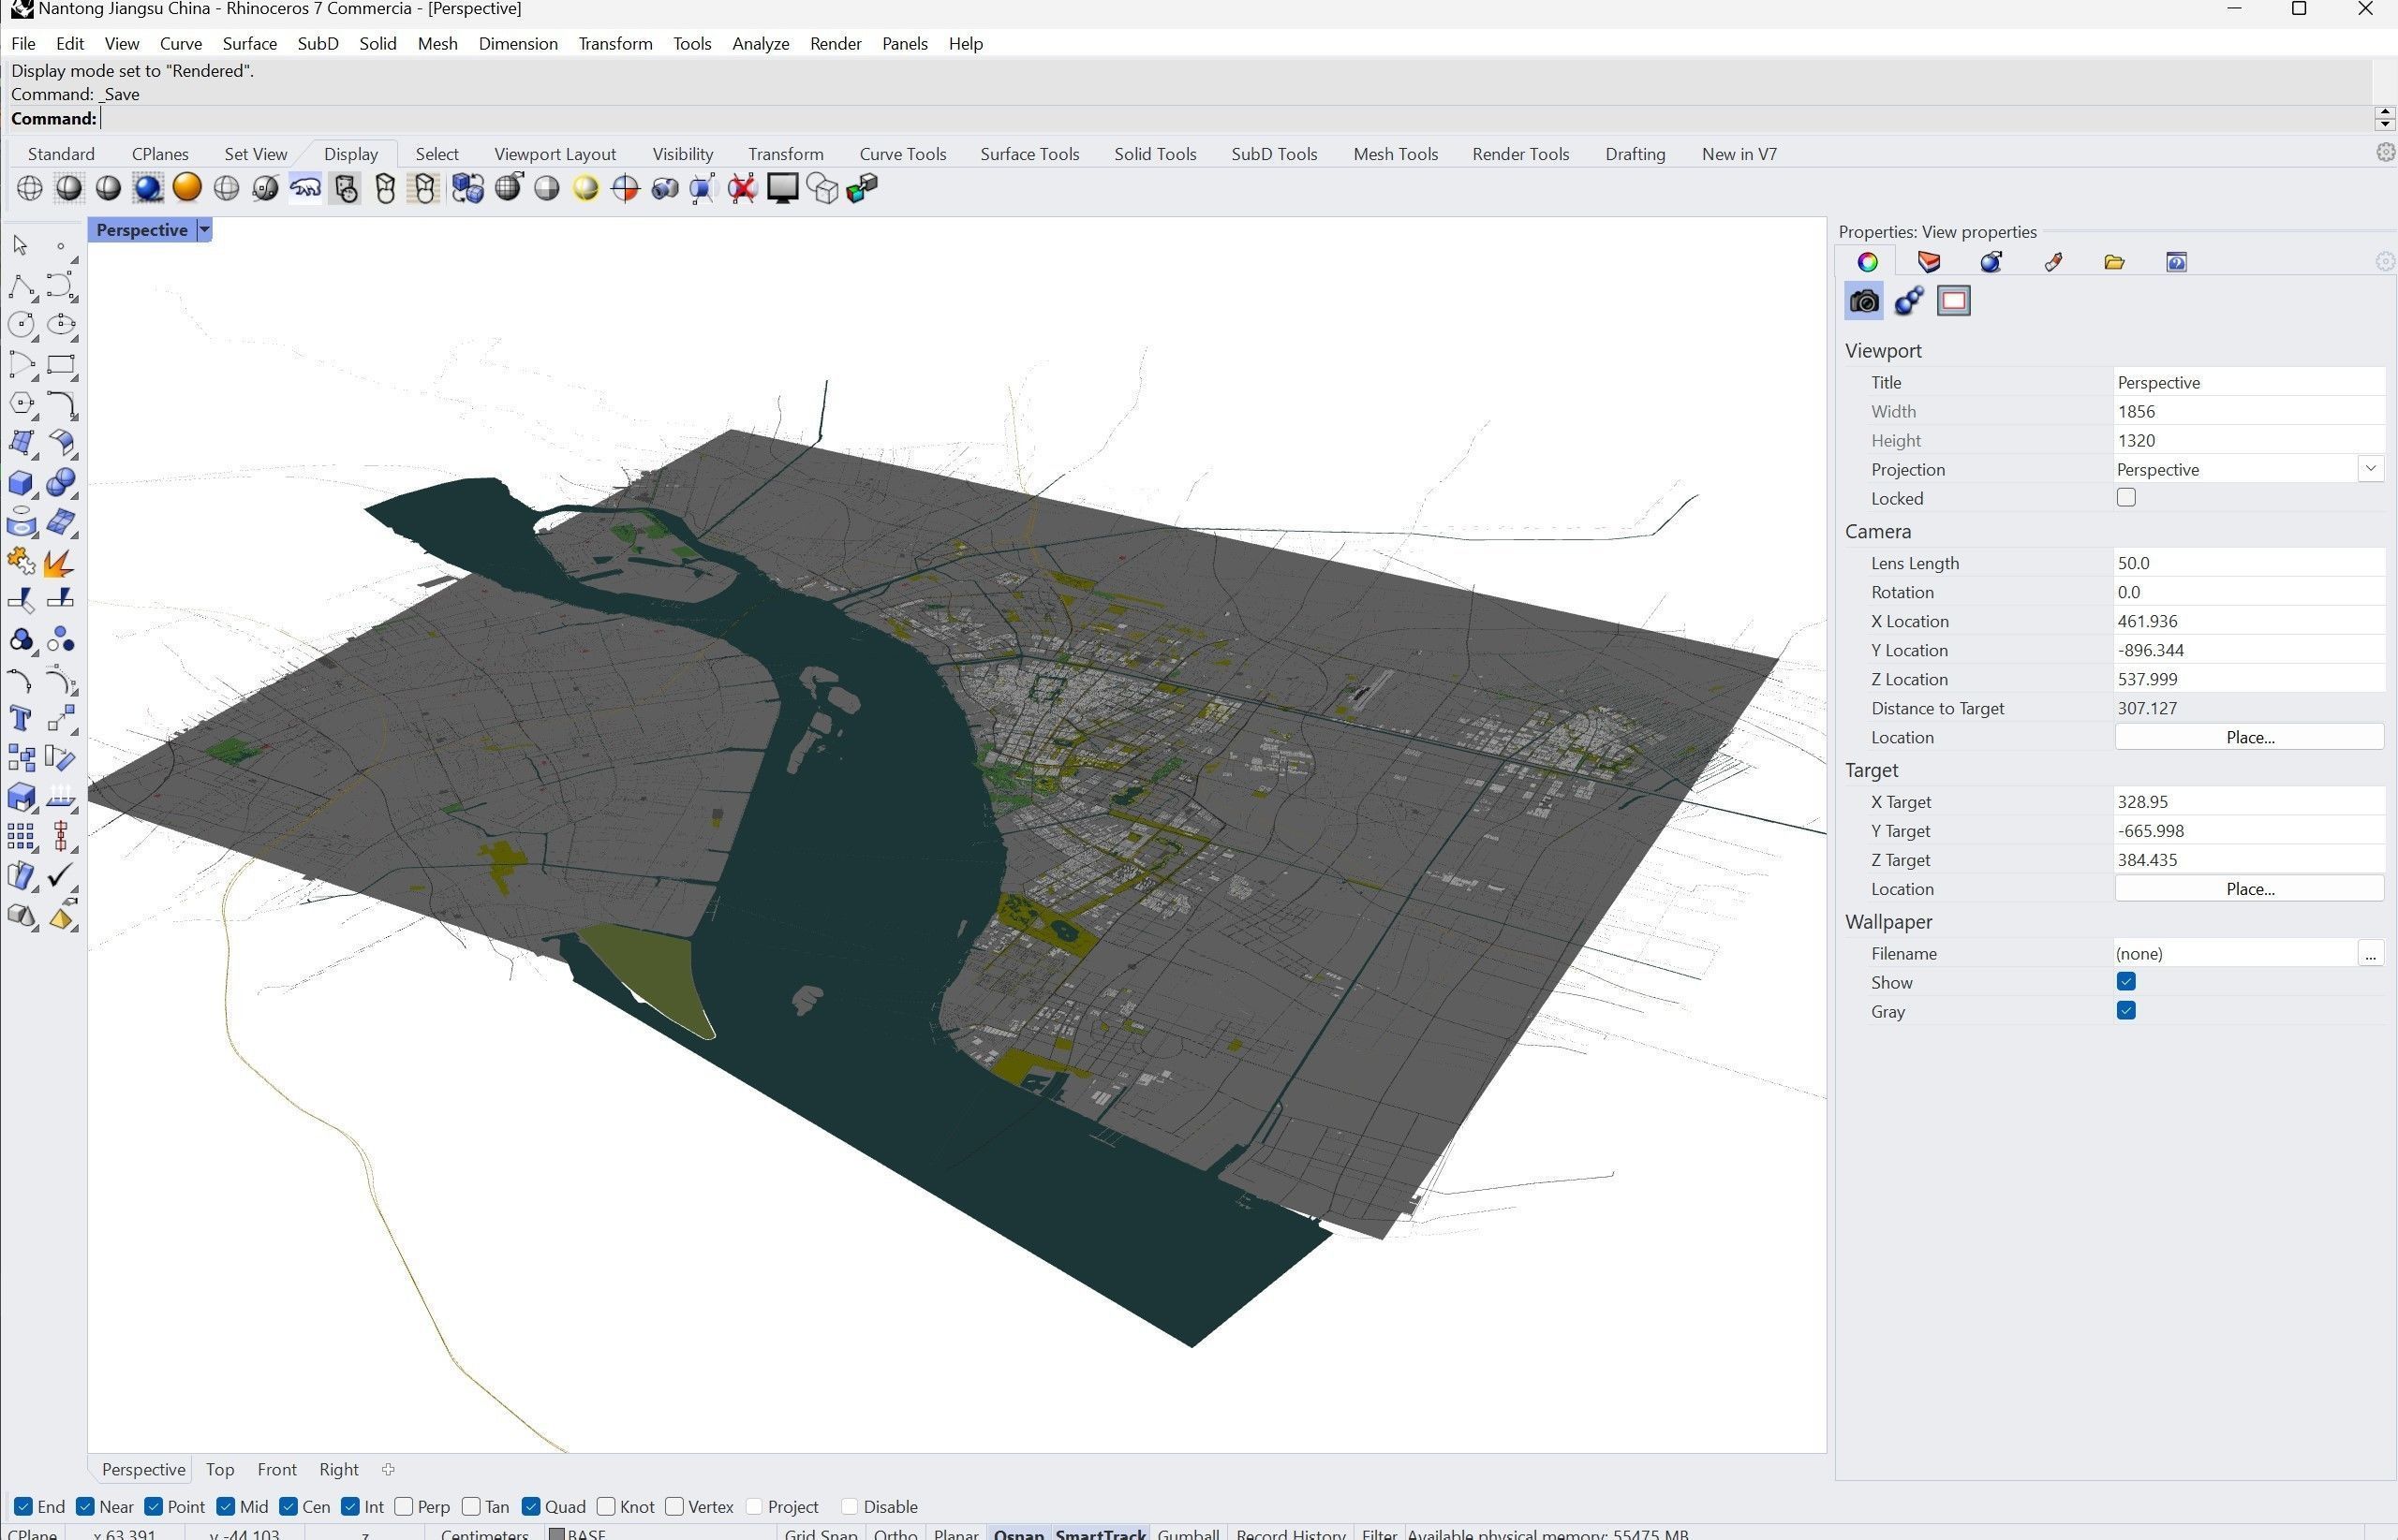This screenshot has height=1540, width=2398.
Task: Click Place button for target location
Action: coord(2249,889)
